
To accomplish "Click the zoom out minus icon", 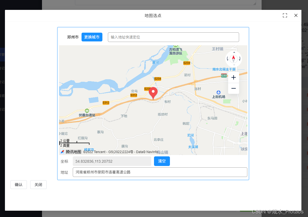I will coord(233,88).
